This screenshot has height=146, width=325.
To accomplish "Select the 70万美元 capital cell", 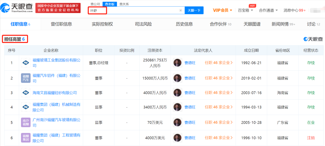I will coord(155,123).
